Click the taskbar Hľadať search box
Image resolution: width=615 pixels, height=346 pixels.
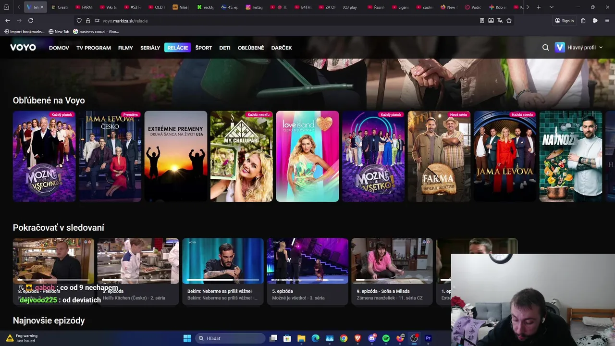pos(231,338)
